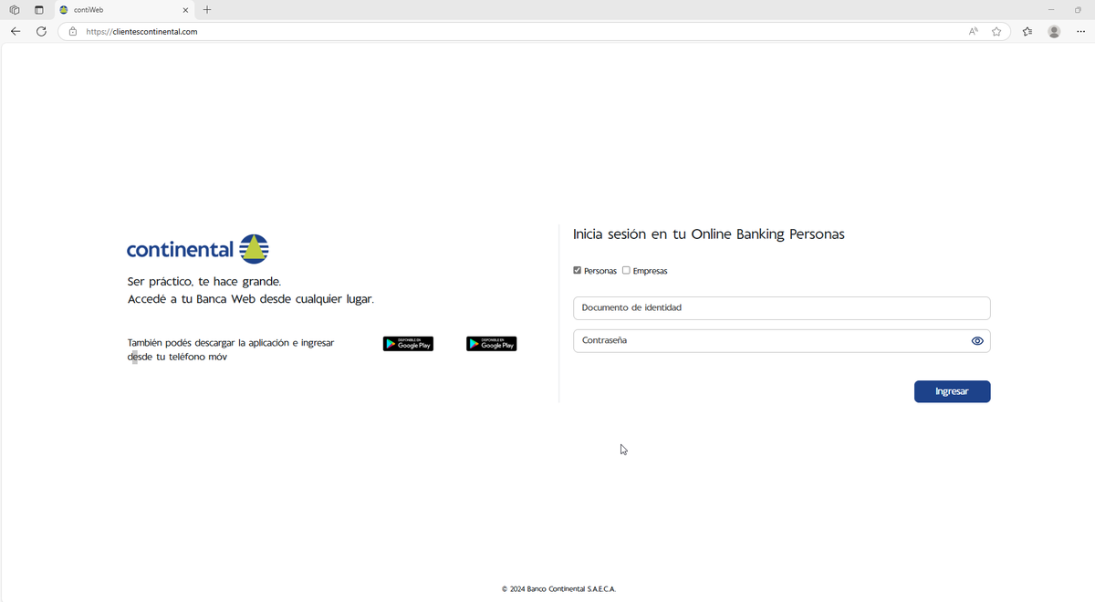1095x602 pixels.
Task: Click the Documento de identidad field
Action: (x=782, y=308)
